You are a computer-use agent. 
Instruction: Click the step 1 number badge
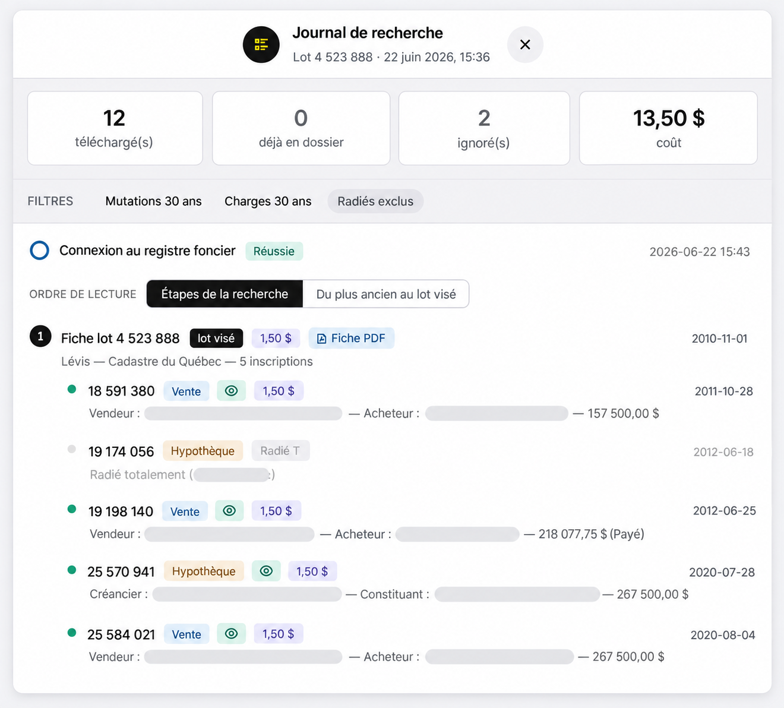click(x=40, y=337)
